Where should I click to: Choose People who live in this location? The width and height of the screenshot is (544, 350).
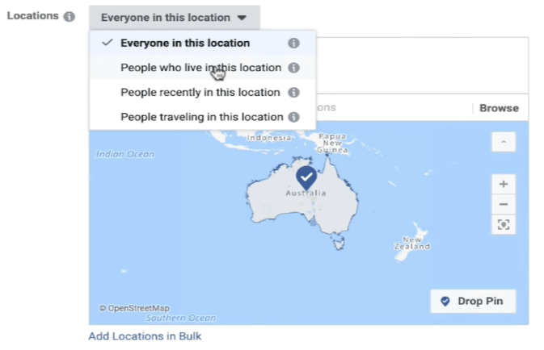(x=200, y=68)
